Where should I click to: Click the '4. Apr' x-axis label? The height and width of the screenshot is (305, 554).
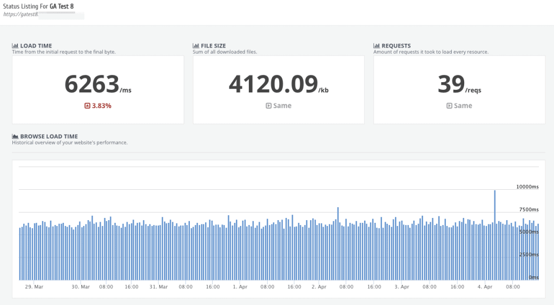[x=485, y=287]
